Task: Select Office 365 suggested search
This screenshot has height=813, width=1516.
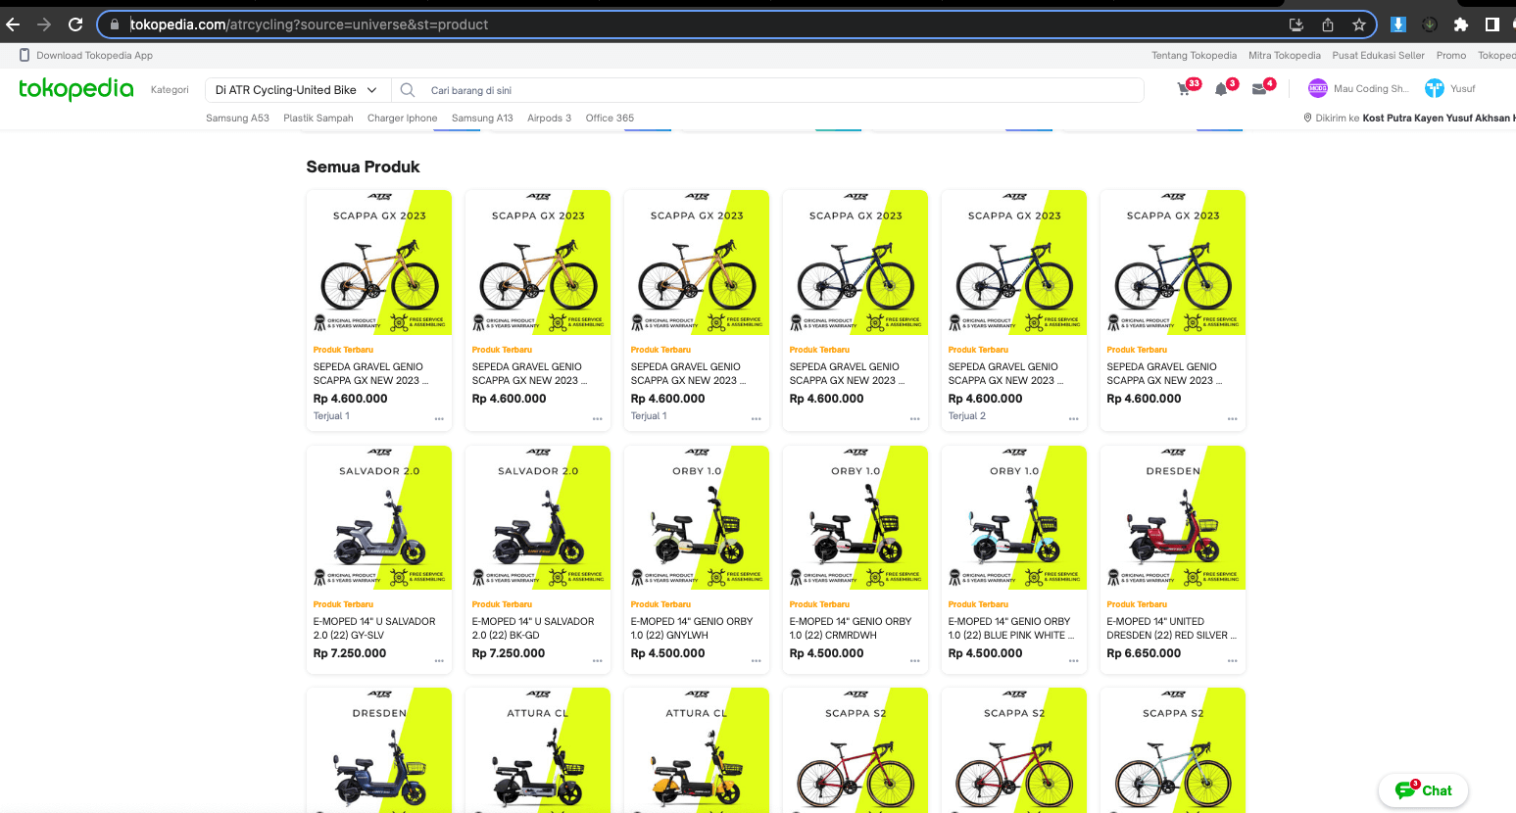Action: tap(610, 119)
